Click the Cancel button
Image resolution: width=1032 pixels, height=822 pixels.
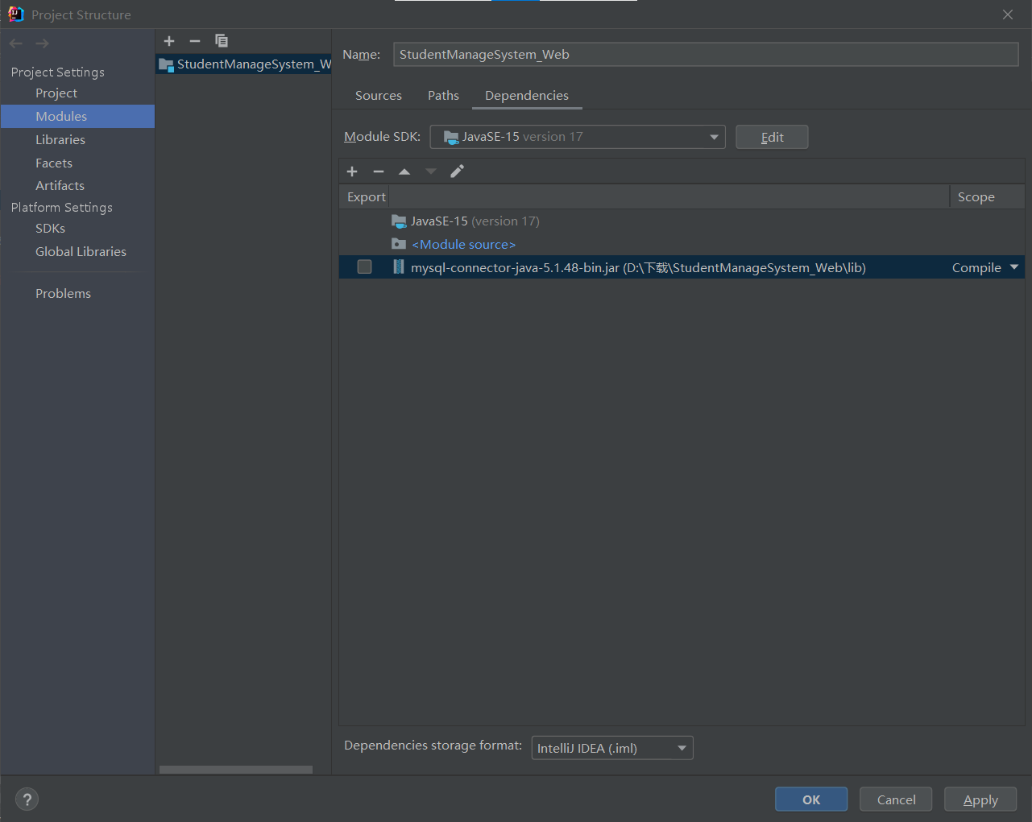pos(896,799)
